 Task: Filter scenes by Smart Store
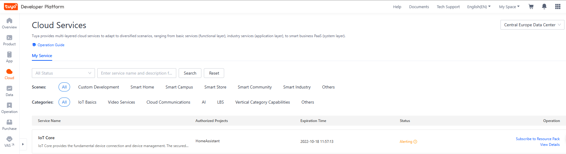[215, 87]
